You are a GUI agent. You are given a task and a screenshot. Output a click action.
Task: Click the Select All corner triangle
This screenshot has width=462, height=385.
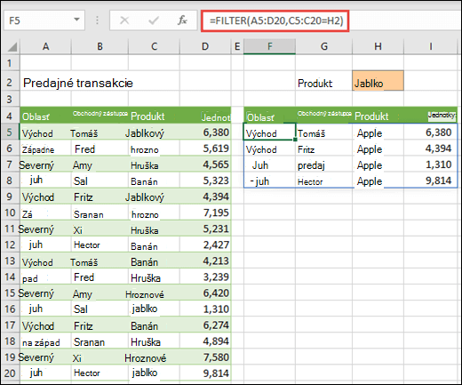click(x=12, y=46)
